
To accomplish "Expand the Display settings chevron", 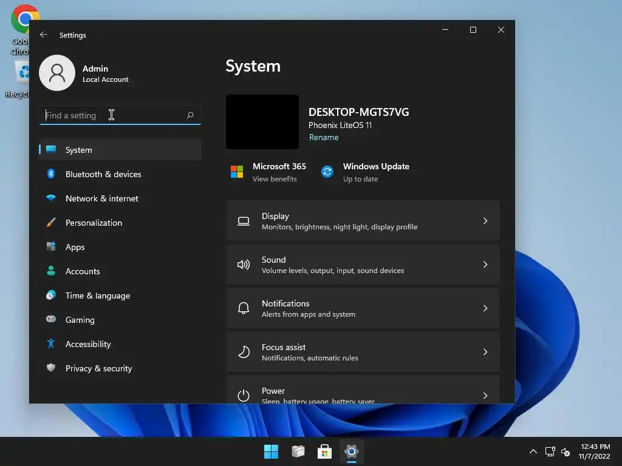I will pos(485,221).
